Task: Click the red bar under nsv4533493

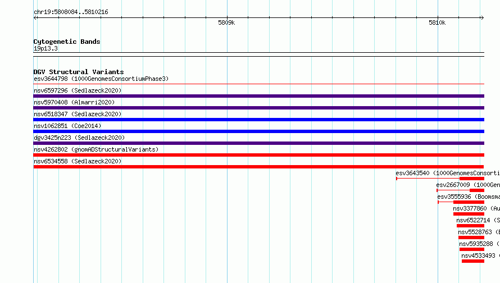Action: (x=473, y=261)
